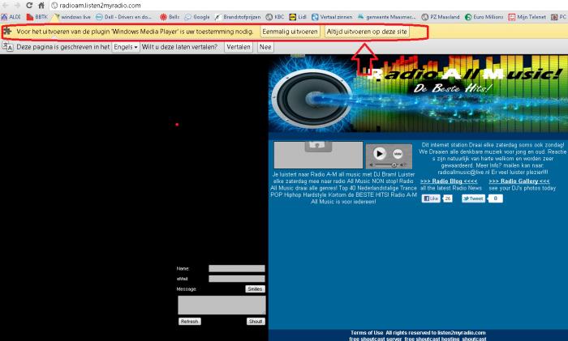Viewport: 568px width, 341px height.
Task: Click "see your DJ's photos today" text
Action: tap(522, 188)
